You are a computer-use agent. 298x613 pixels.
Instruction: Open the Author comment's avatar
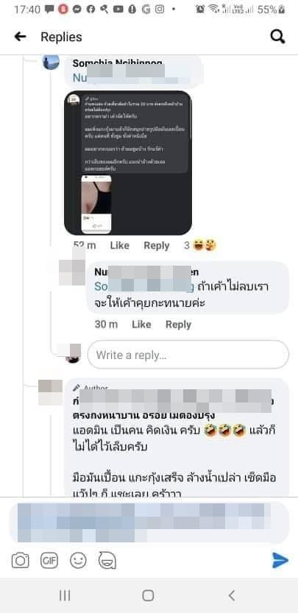coord(50,392)
